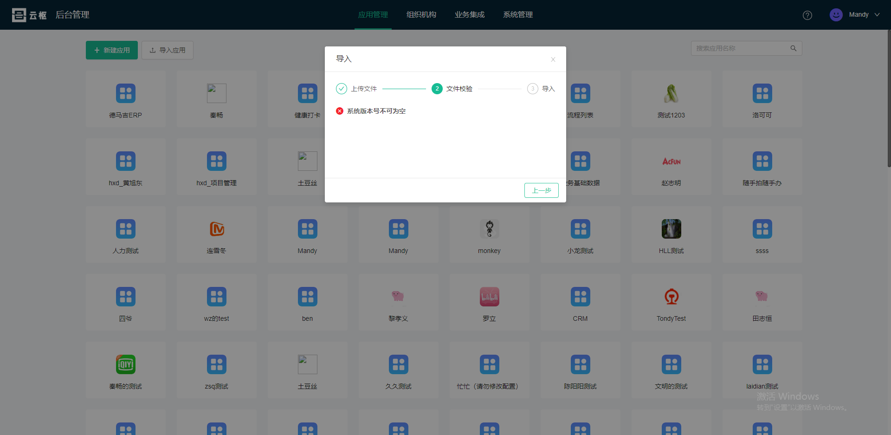Click the 健康打卡 app label

tap(308, 115)
